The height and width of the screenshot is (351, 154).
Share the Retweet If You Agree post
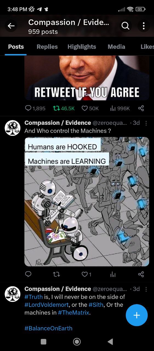tap(141, 108)
